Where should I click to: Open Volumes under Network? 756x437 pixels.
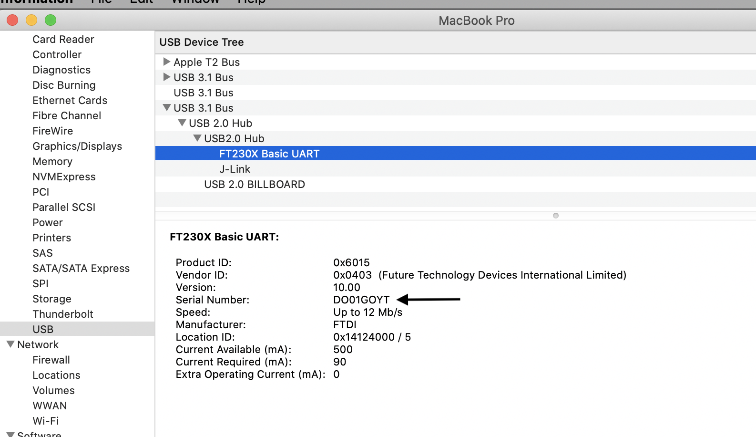pos(54,390)
